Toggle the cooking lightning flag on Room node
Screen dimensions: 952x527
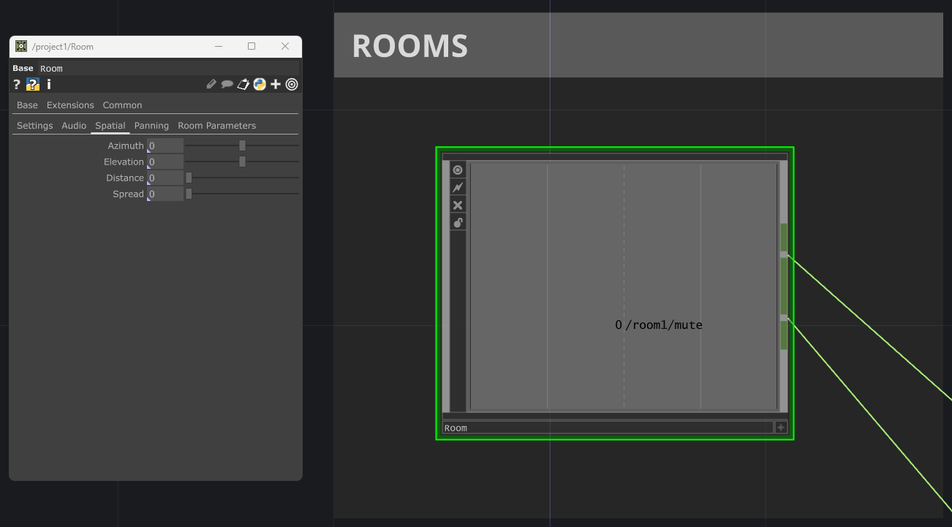pos(458,187)
